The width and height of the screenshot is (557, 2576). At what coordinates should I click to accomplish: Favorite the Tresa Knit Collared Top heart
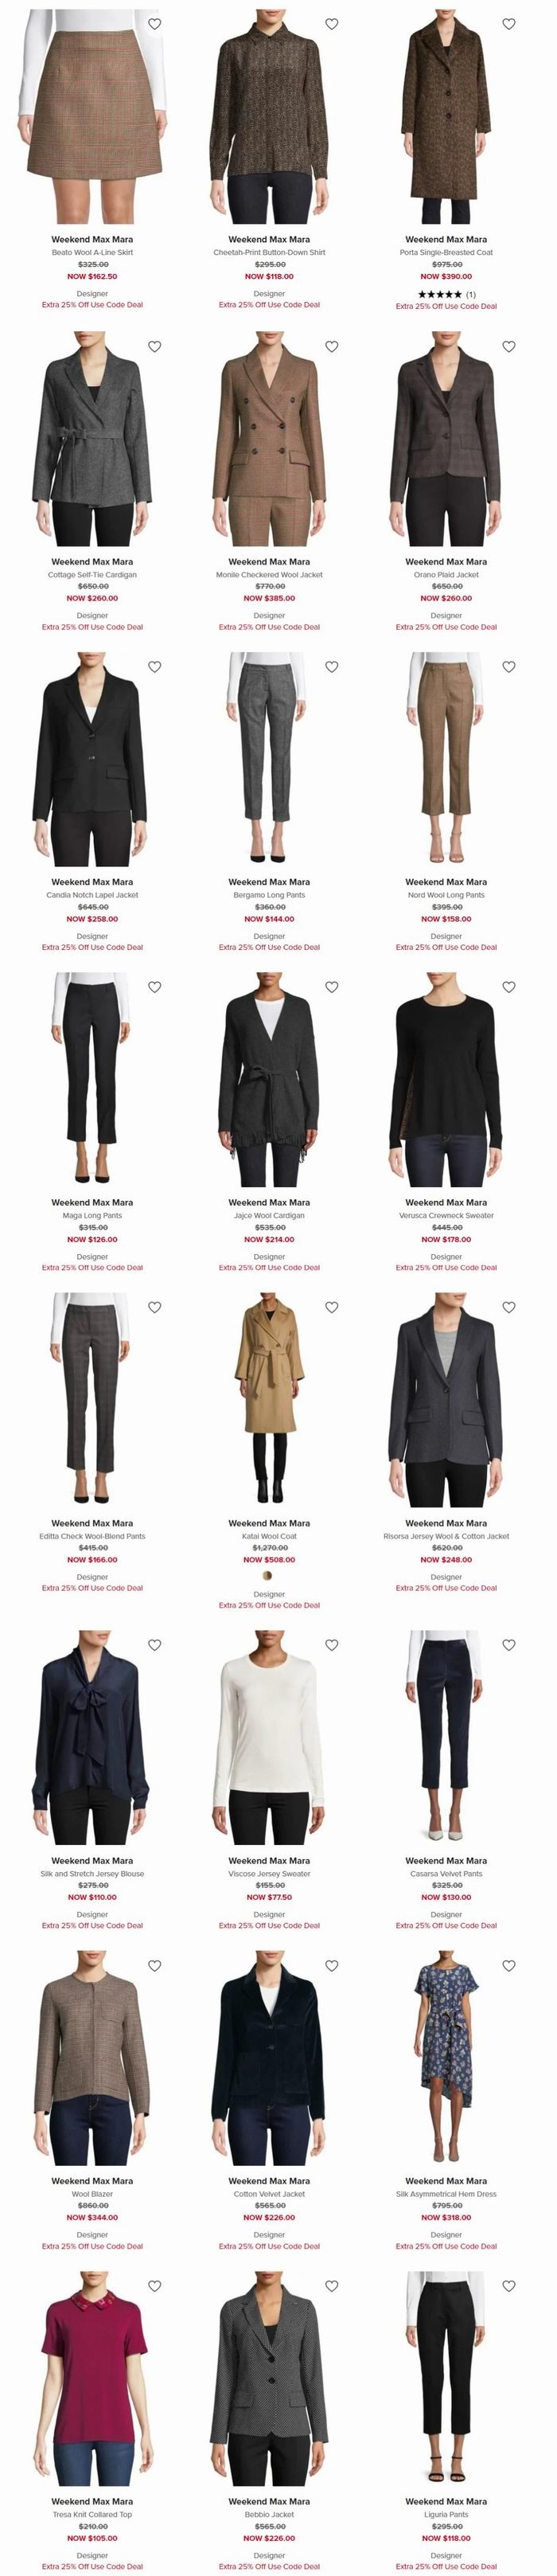[155, 2285]
